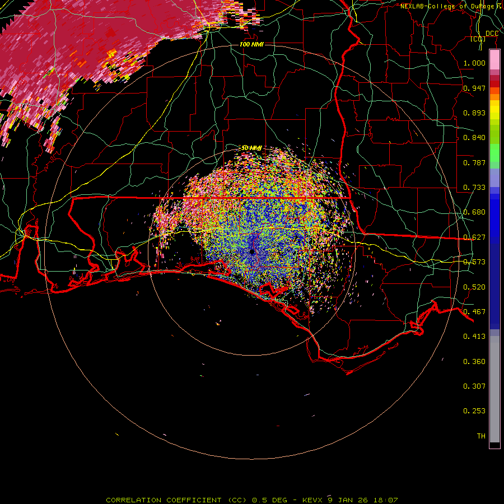Pick the bright green band of the color scale
504x504 pixels.
pos(494,153)
